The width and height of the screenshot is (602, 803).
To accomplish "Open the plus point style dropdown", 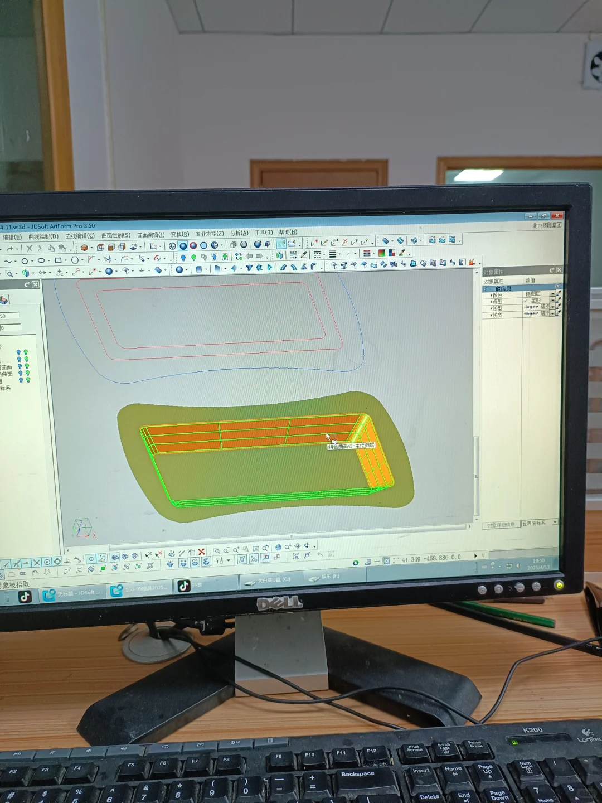I will 348,254.
